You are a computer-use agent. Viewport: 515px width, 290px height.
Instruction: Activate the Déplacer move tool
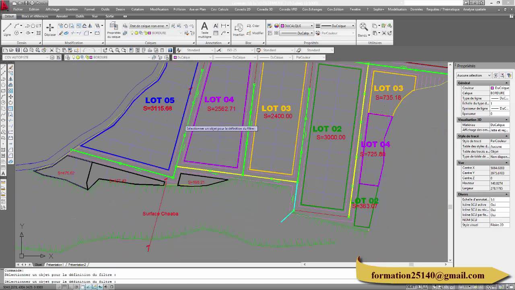[50, 29]
